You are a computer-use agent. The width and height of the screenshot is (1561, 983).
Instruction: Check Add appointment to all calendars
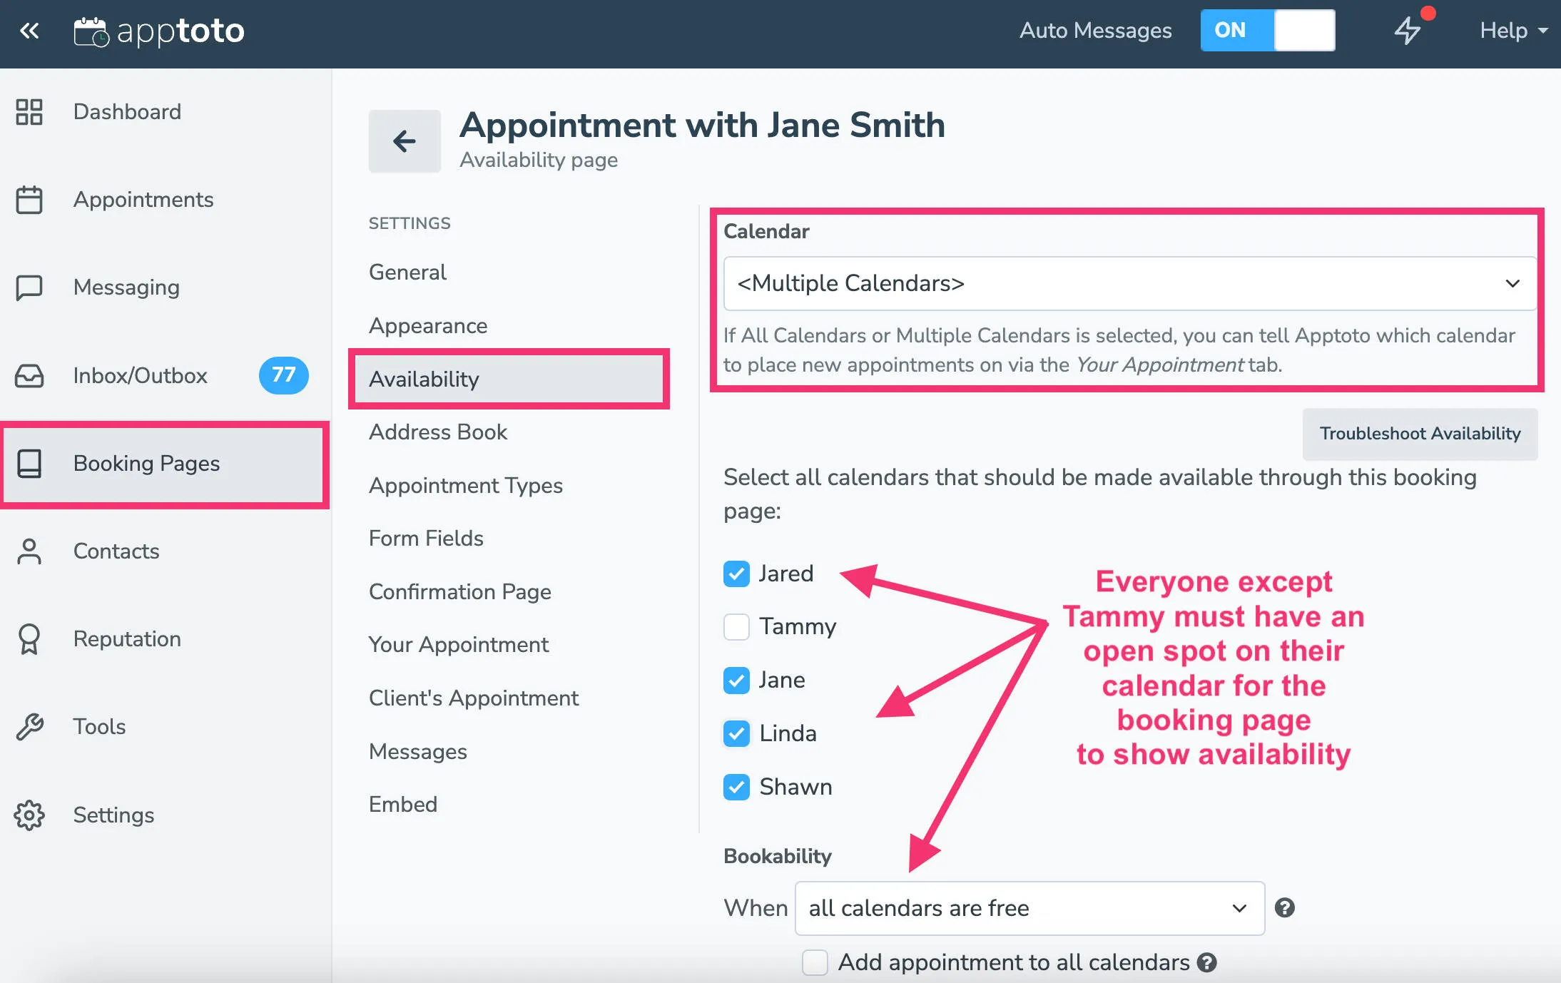click(x=814, y=962)
